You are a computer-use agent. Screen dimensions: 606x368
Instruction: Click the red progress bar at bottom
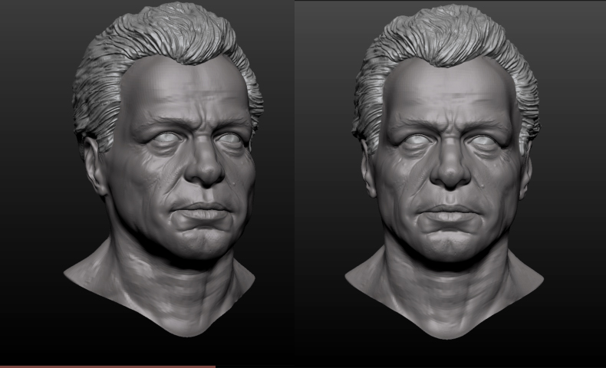coord(107,366)
